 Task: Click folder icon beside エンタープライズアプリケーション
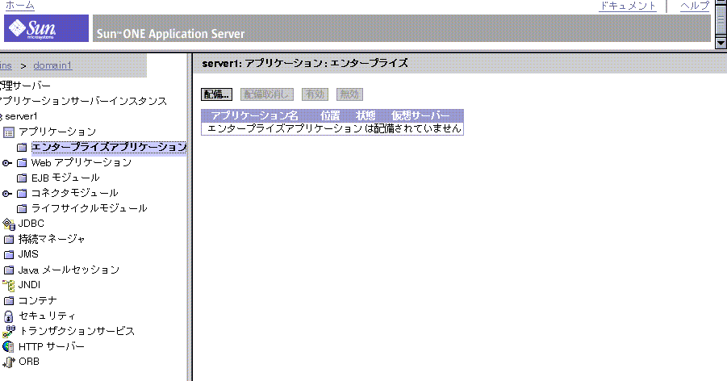click(x=22, y=148)
